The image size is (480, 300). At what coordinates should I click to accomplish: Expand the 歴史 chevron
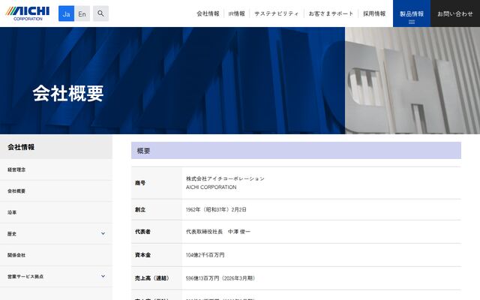pos(103,233)
